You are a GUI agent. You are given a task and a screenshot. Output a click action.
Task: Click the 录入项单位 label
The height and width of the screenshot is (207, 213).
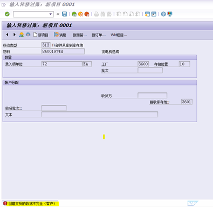[x=14, y=64]
